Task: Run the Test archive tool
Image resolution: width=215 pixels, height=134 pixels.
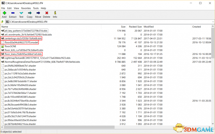Action: 21,13
